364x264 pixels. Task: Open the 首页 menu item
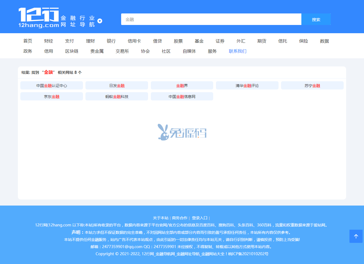click(28, 41)
